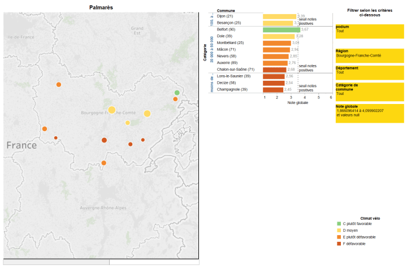This screenshot has height=269, width=407.
Task: Click the 'Mâcon (71)' commune label
Action: pos(227,50)
